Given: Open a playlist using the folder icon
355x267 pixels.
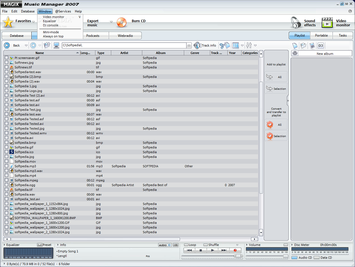Looking at the screenshot, I should [x=303, y=46].
